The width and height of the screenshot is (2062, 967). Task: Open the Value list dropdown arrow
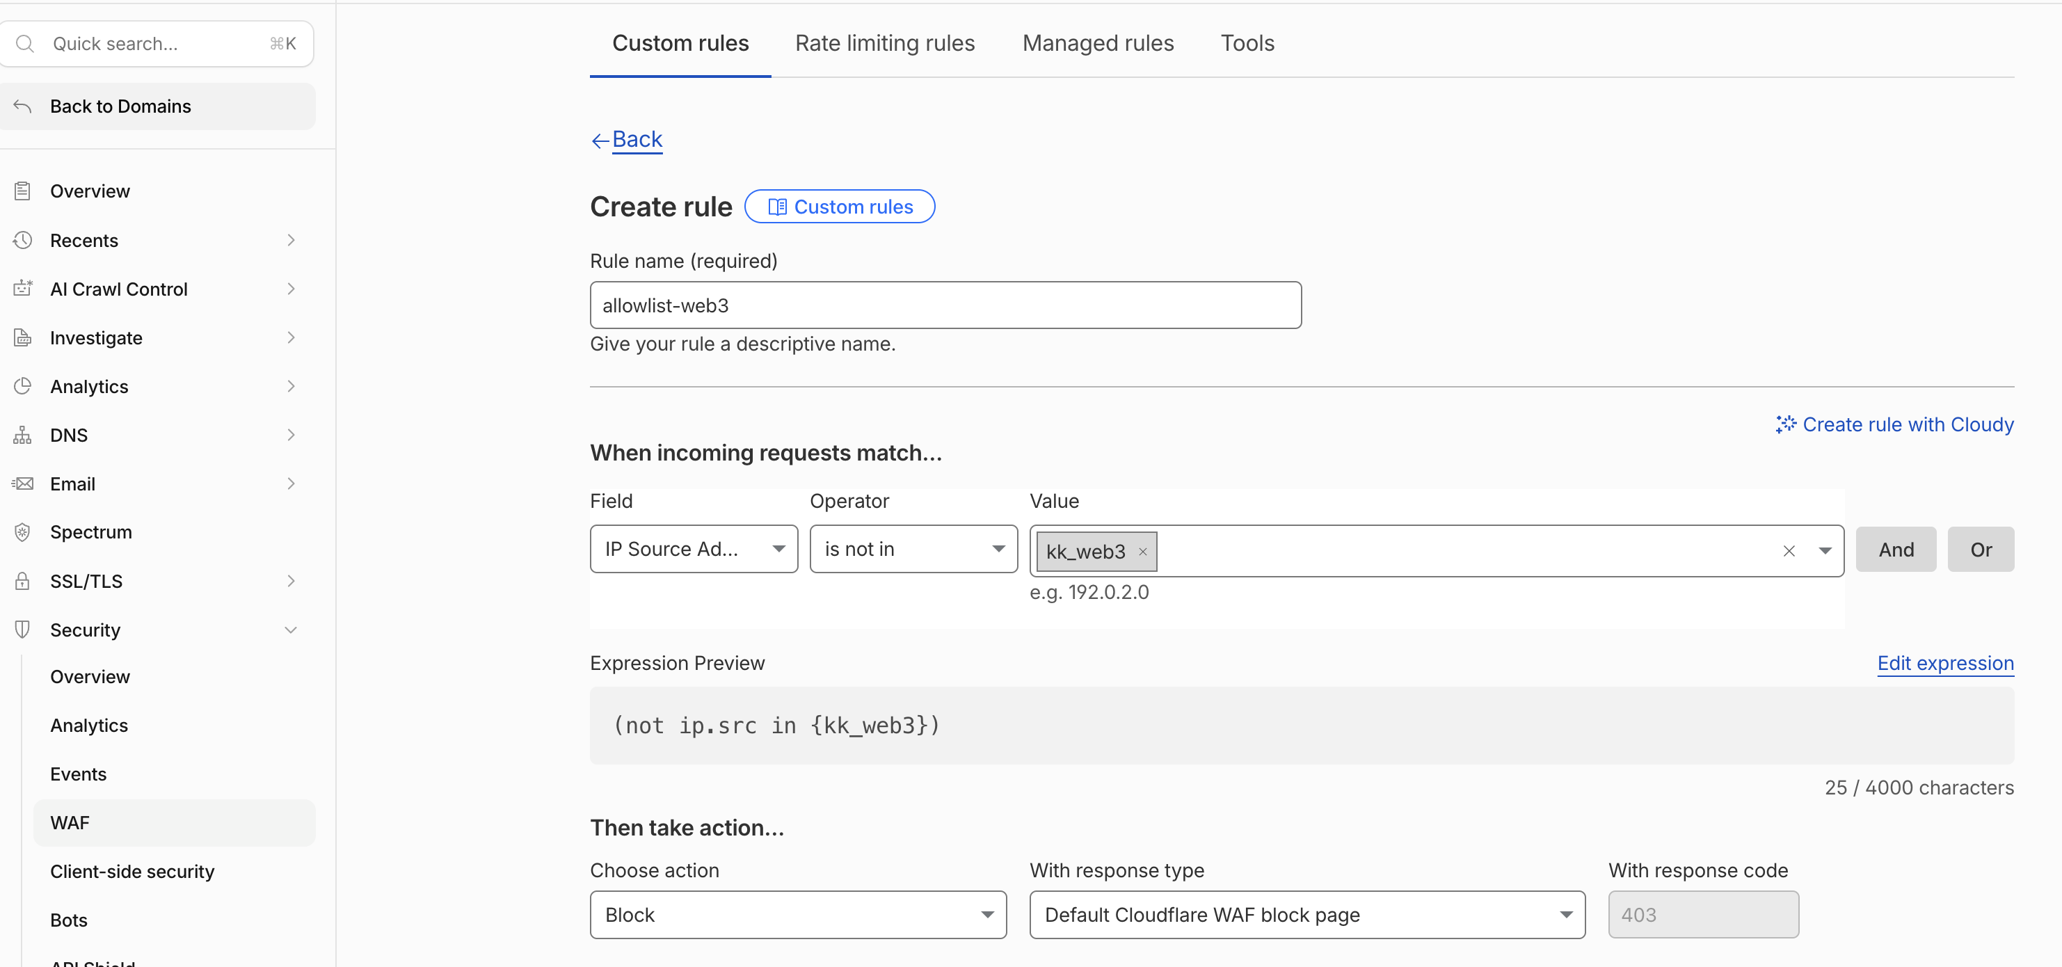[1824, 551]
